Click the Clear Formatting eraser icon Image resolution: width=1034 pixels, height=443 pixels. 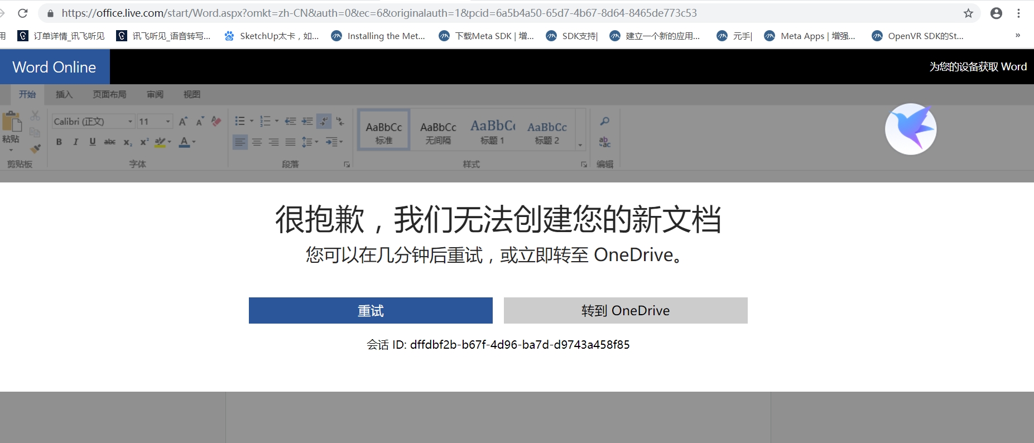click(217, 121)
